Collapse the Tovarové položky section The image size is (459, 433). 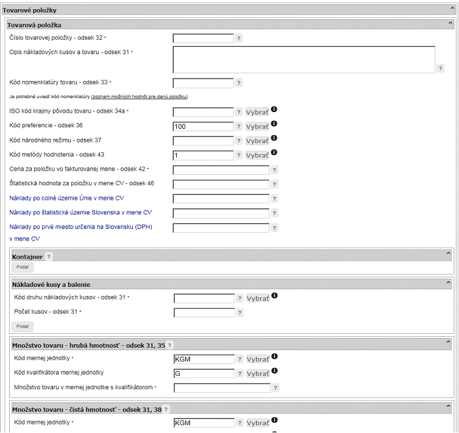pos(452,9)
